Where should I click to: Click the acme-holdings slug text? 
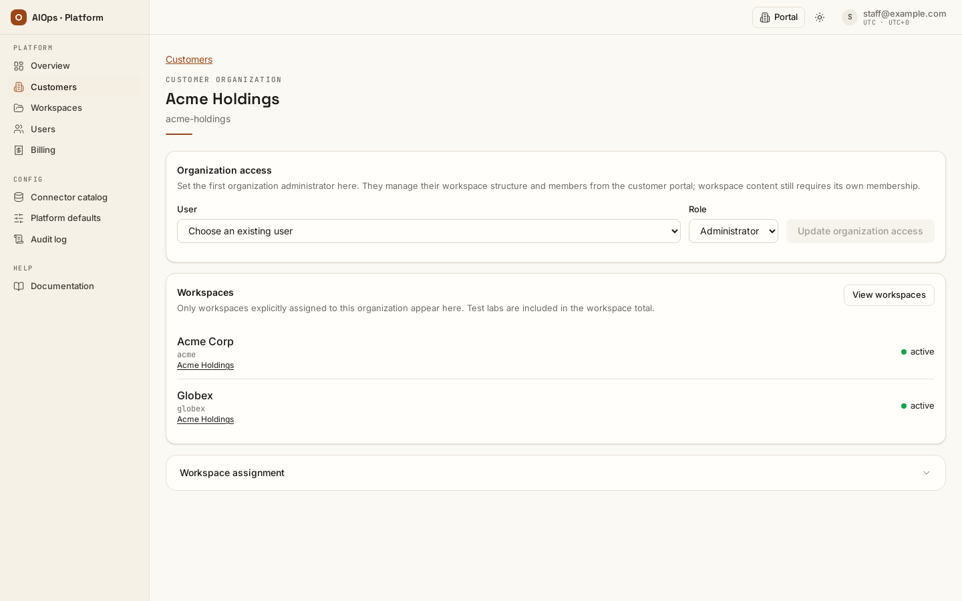(x=198, y=119)
